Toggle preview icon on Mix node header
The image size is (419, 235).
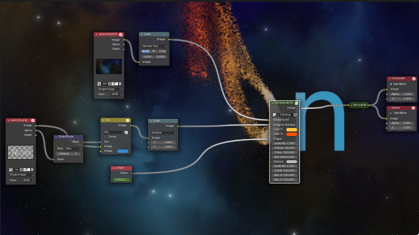click(128, 120)
